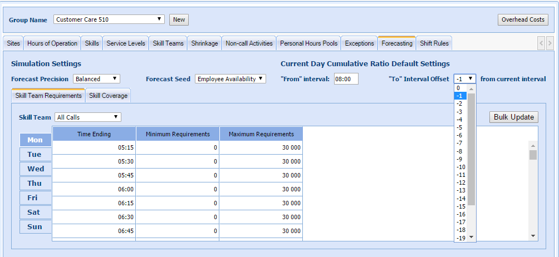
Task: Expand the Skill Team dropdown
Action: [87, 117]
